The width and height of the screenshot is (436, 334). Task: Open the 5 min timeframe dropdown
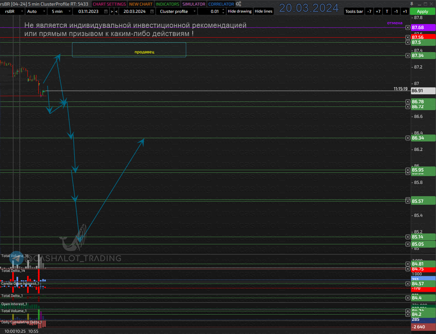pos(69,11)
